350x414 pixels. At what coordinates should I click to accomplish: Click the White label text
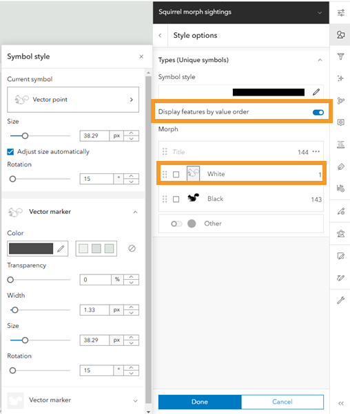[216, 174]
